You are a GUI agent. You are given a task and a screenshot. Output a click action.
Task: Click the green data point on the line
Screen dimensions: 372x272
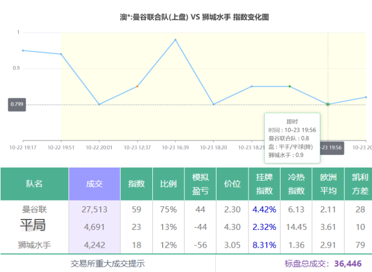pos(290,86)
